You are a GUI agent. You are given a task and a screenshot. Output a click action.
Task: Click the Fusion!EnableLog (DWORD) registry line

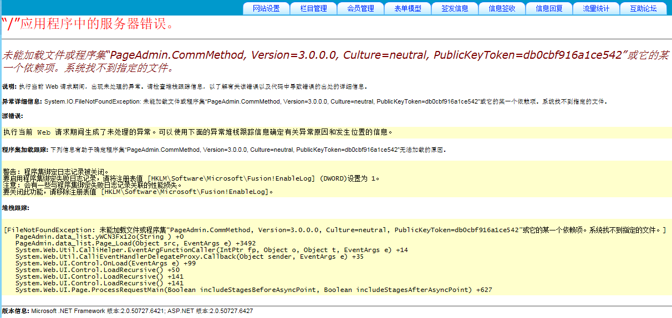tap(191, 178)
